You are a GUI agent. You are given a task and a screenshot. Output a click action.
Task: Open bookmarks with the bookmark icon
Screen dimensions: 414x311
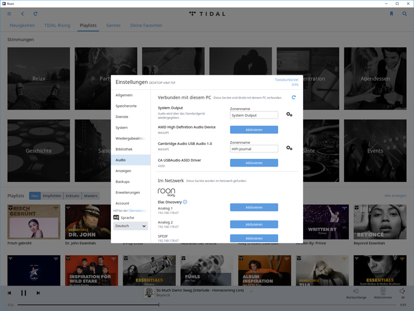[391, 14]
